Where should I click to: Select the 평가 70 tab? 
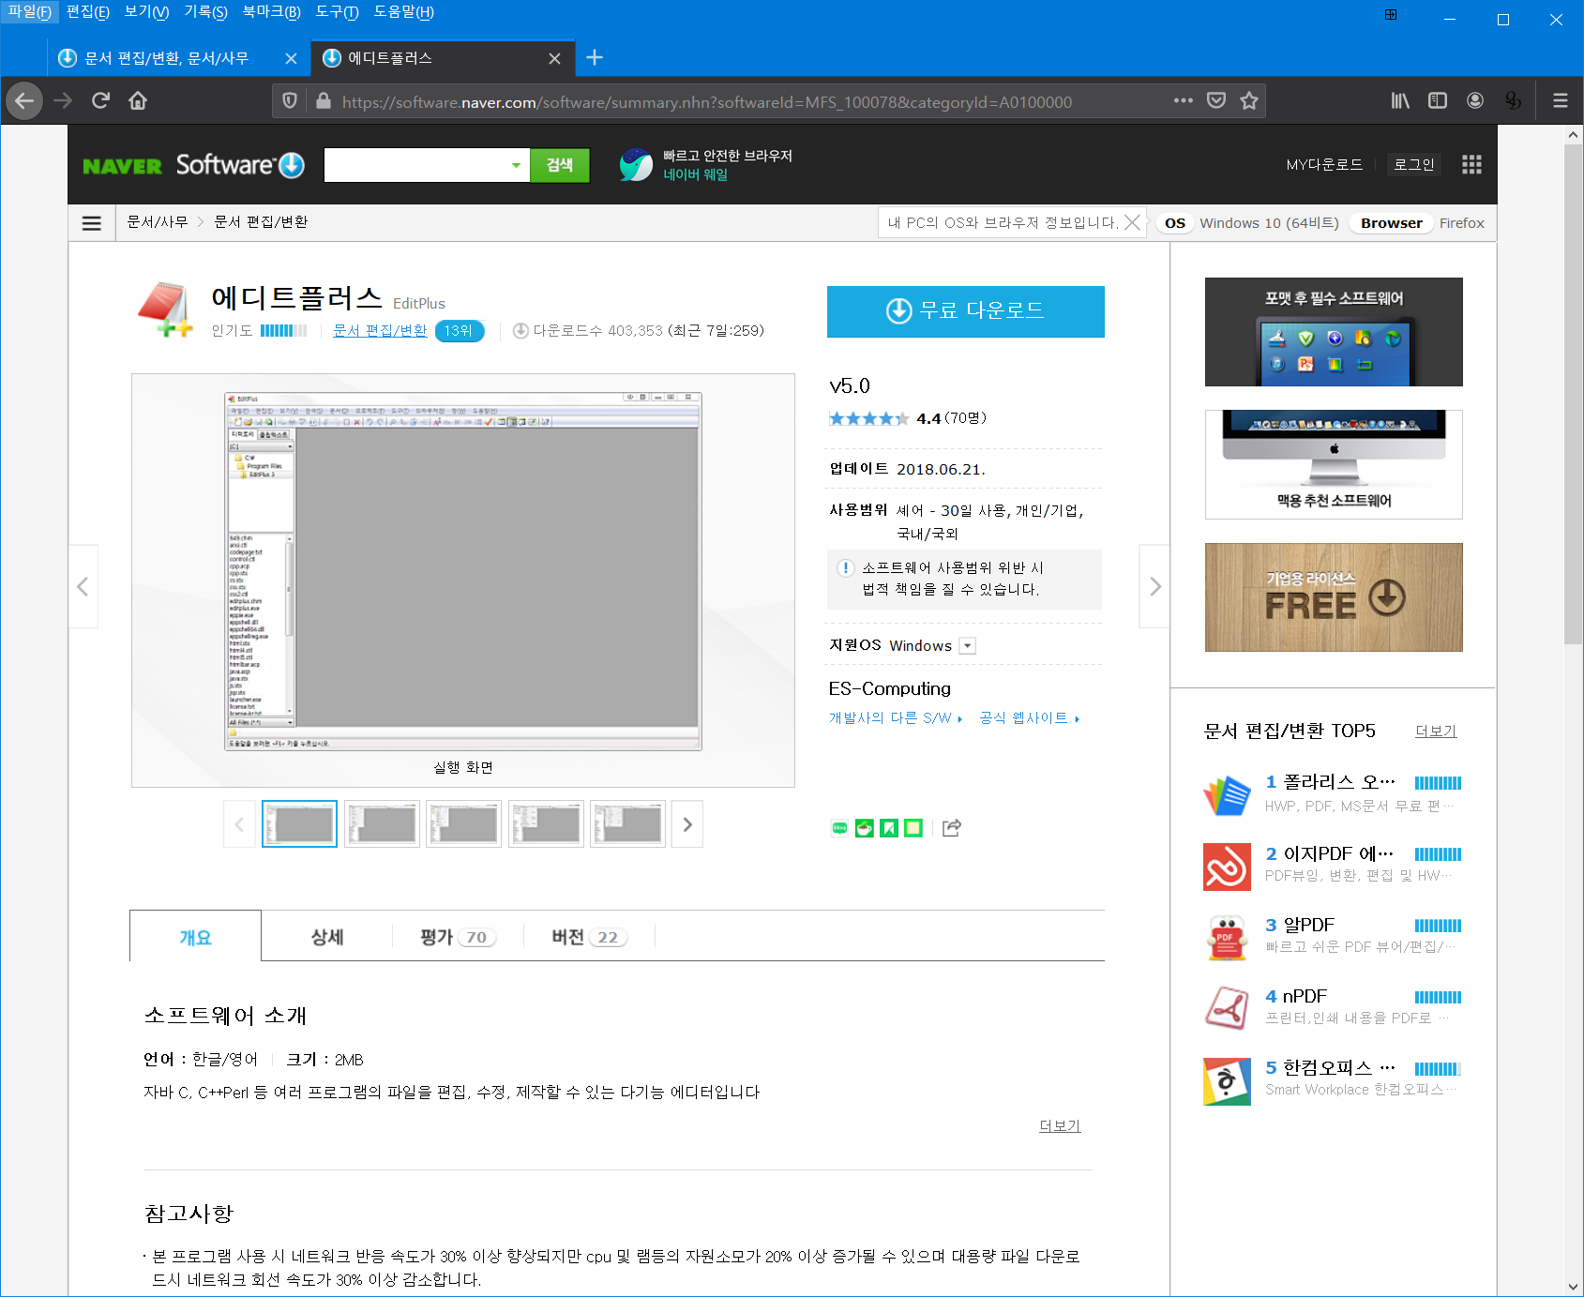click(458, 937)
